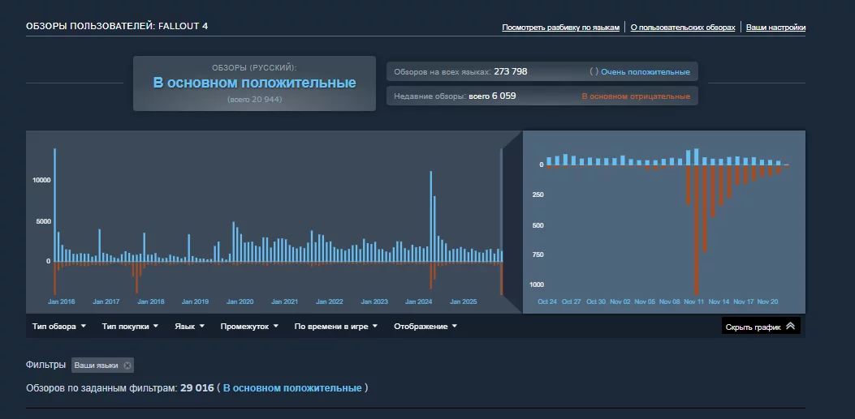The image size is (855, 419).
Task: Select 'В основном отрицательные' recent rating
Action: pyautogui.click(x=635, y=96)
